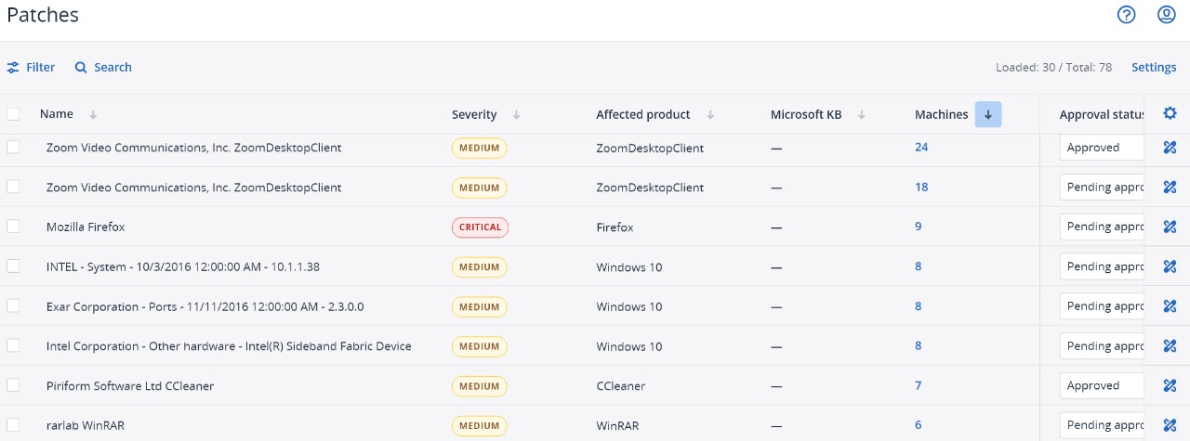Screen dimensions: 1190x441
Task: Click the patch action icon for CCleaner row
Action: click(1170, 385)
